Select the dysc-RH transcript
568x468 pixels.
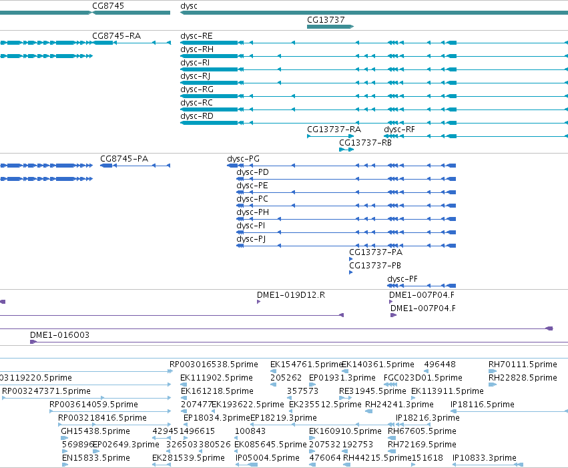(x=197, y=49)
